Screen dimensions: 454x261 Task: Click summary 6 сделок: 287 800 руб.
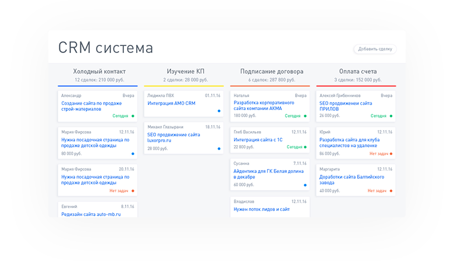(x=272, y=80)
